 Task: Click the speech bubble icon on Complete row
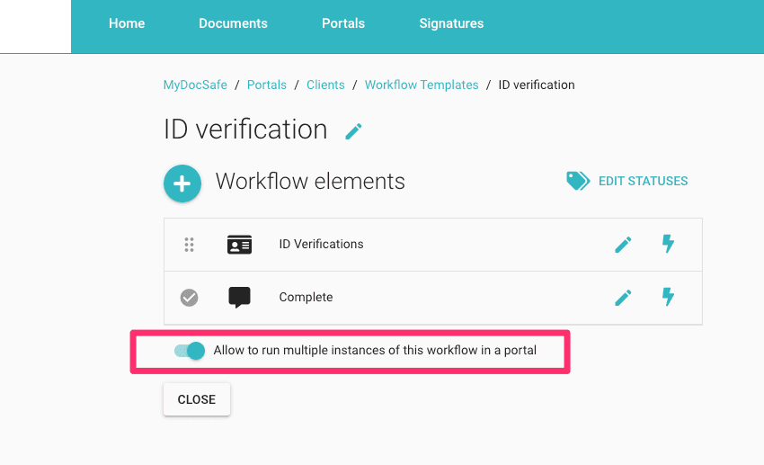(x=239, y=298)
